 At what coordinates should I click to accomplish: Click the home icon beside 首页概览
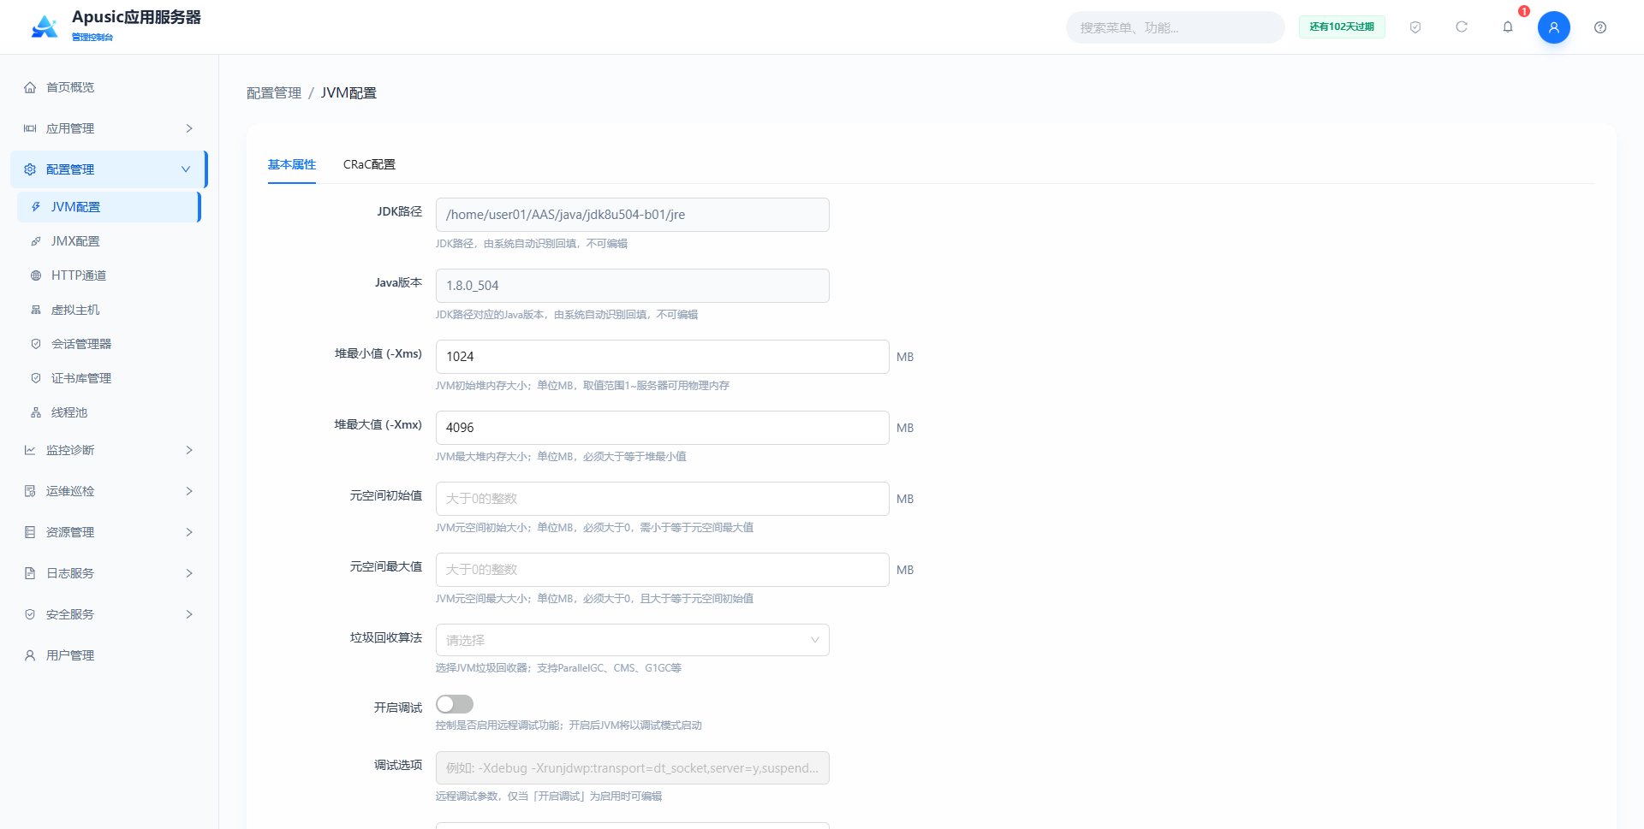coord(30,87)
